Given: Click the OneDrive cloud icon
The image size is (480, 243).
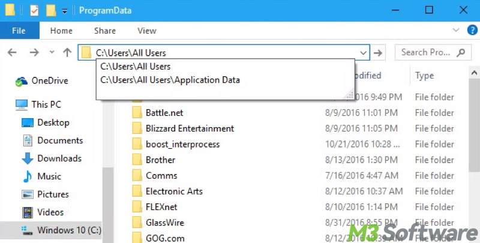Looking at the screenshot, I should pos(22,82).
